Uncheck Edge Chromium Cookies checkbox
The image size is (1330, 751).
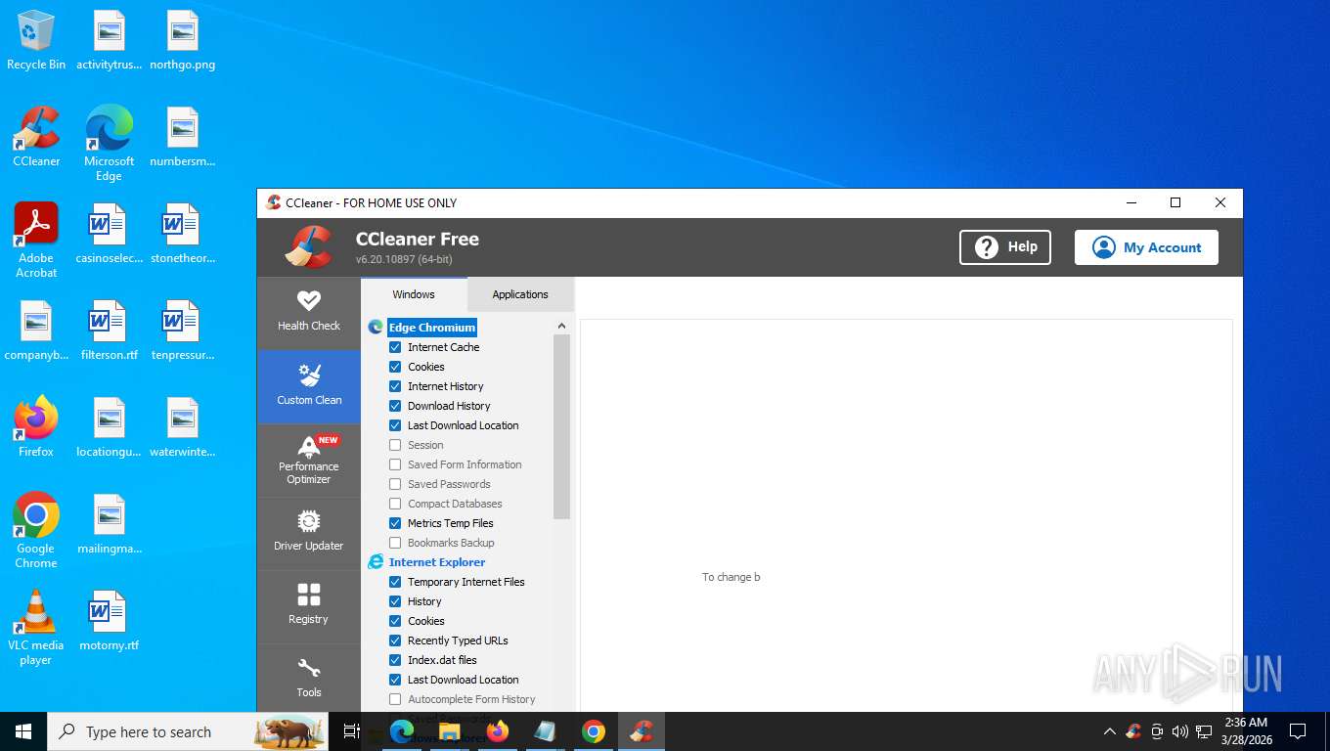point(395,367)
